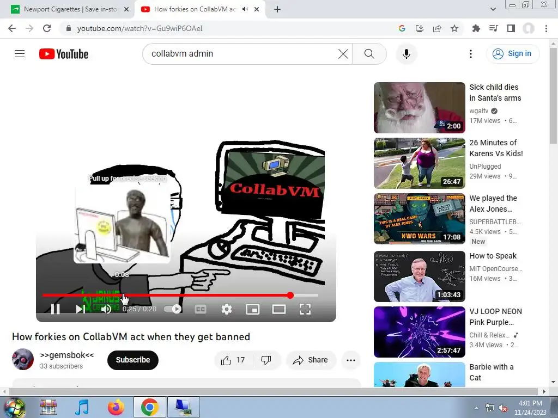Open video settings gear
558x418 pixels.
tap(227, 309)
